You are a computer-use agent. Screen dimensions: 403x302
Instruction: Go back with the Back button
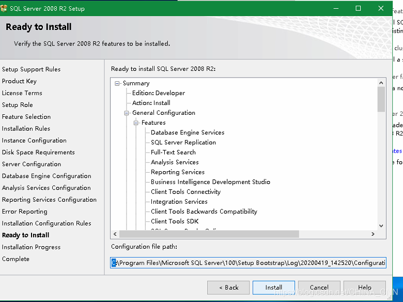point(228,288)
